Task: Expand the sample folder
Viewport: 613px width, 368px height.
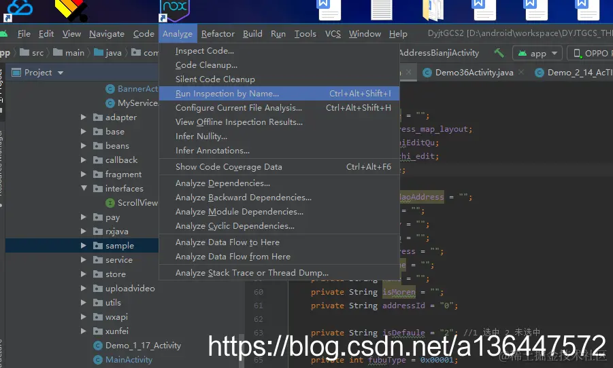Action: click(83, 246)
